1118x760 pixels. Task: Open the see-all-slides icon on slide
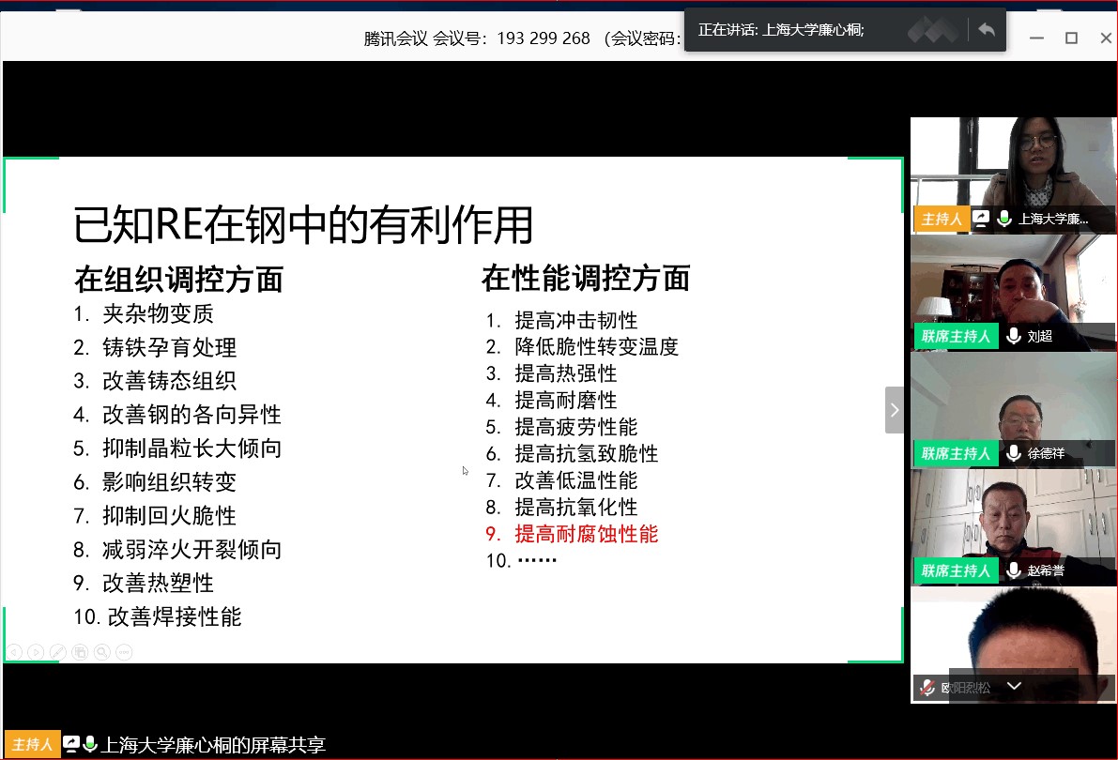point(80,651)
